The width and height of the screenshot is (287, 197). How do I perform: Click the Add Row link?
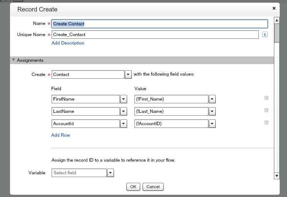[x=60, y=135]
